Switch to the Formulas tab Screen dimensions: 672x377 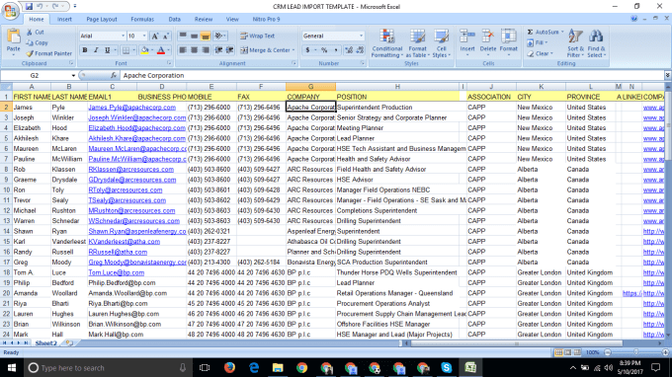pos(142,20)
